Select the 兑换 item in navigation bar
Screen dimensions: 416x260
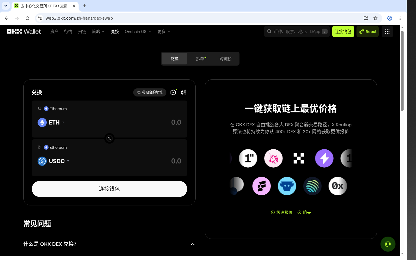(x=115, y=31)
